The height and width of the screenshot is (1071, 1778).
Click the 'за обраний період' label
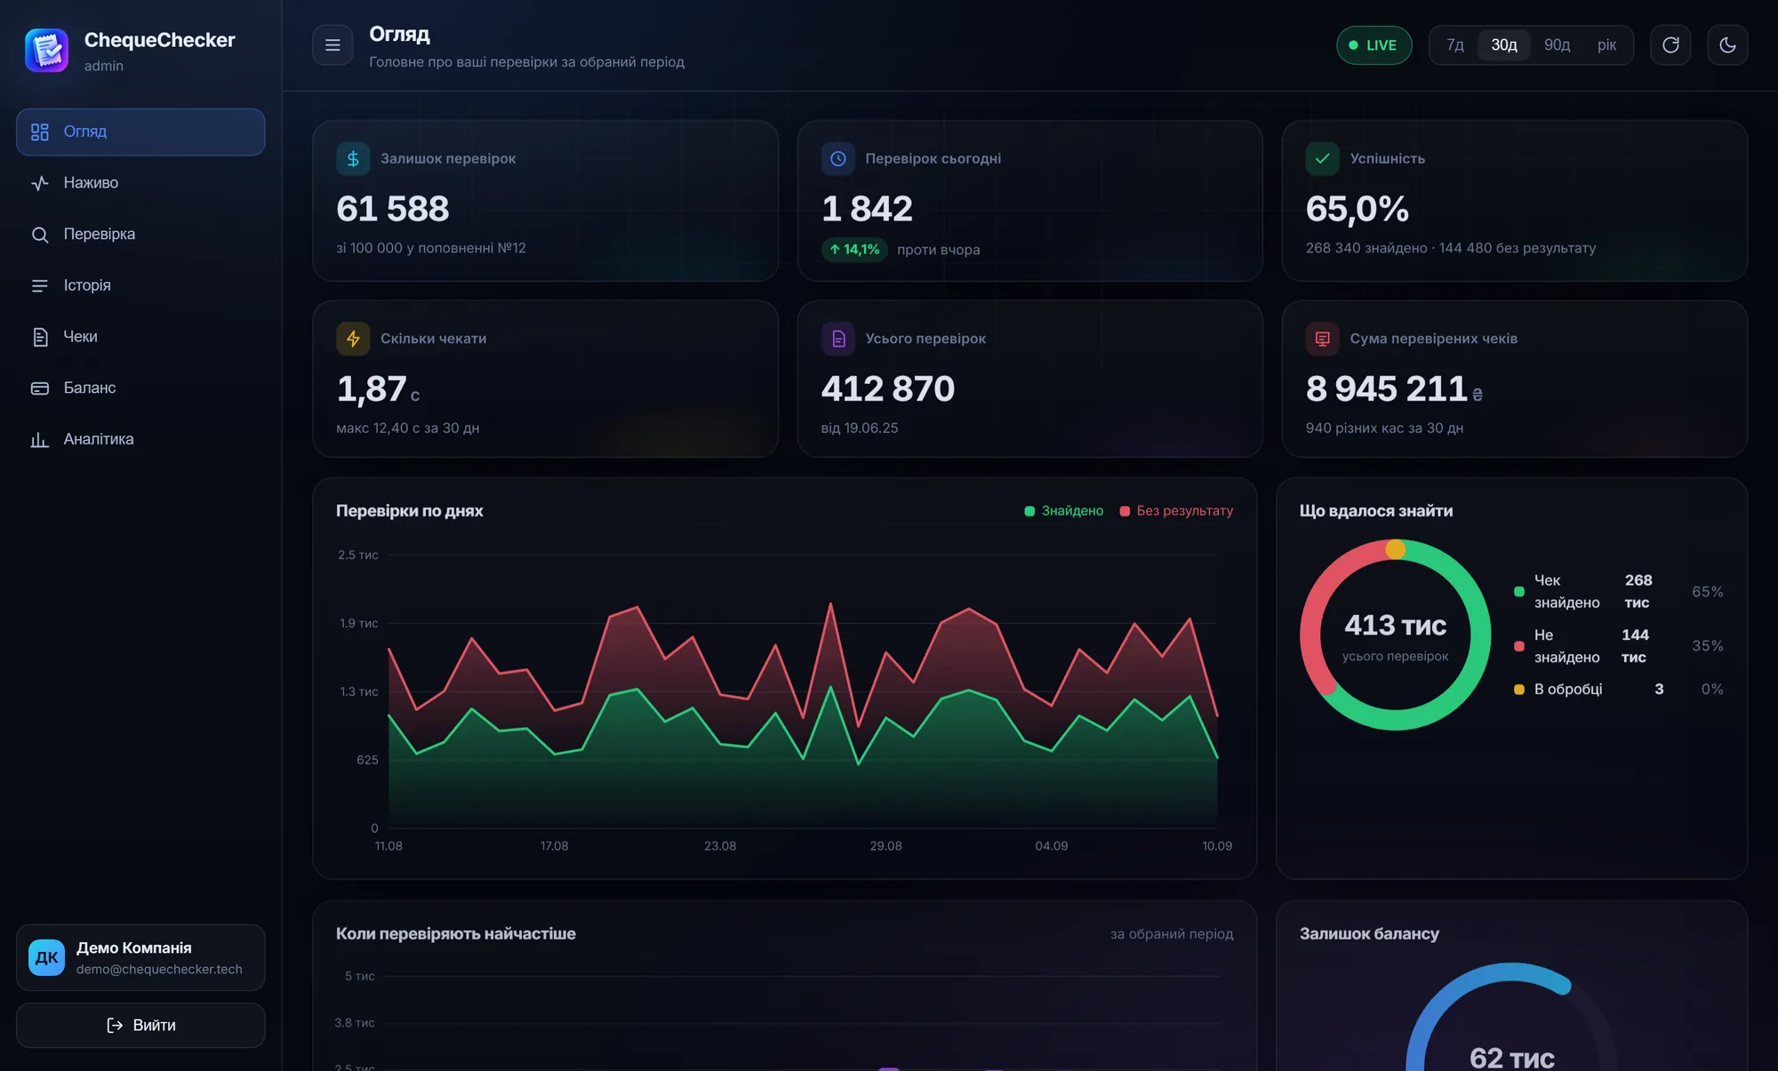(x=1172, y=934)
